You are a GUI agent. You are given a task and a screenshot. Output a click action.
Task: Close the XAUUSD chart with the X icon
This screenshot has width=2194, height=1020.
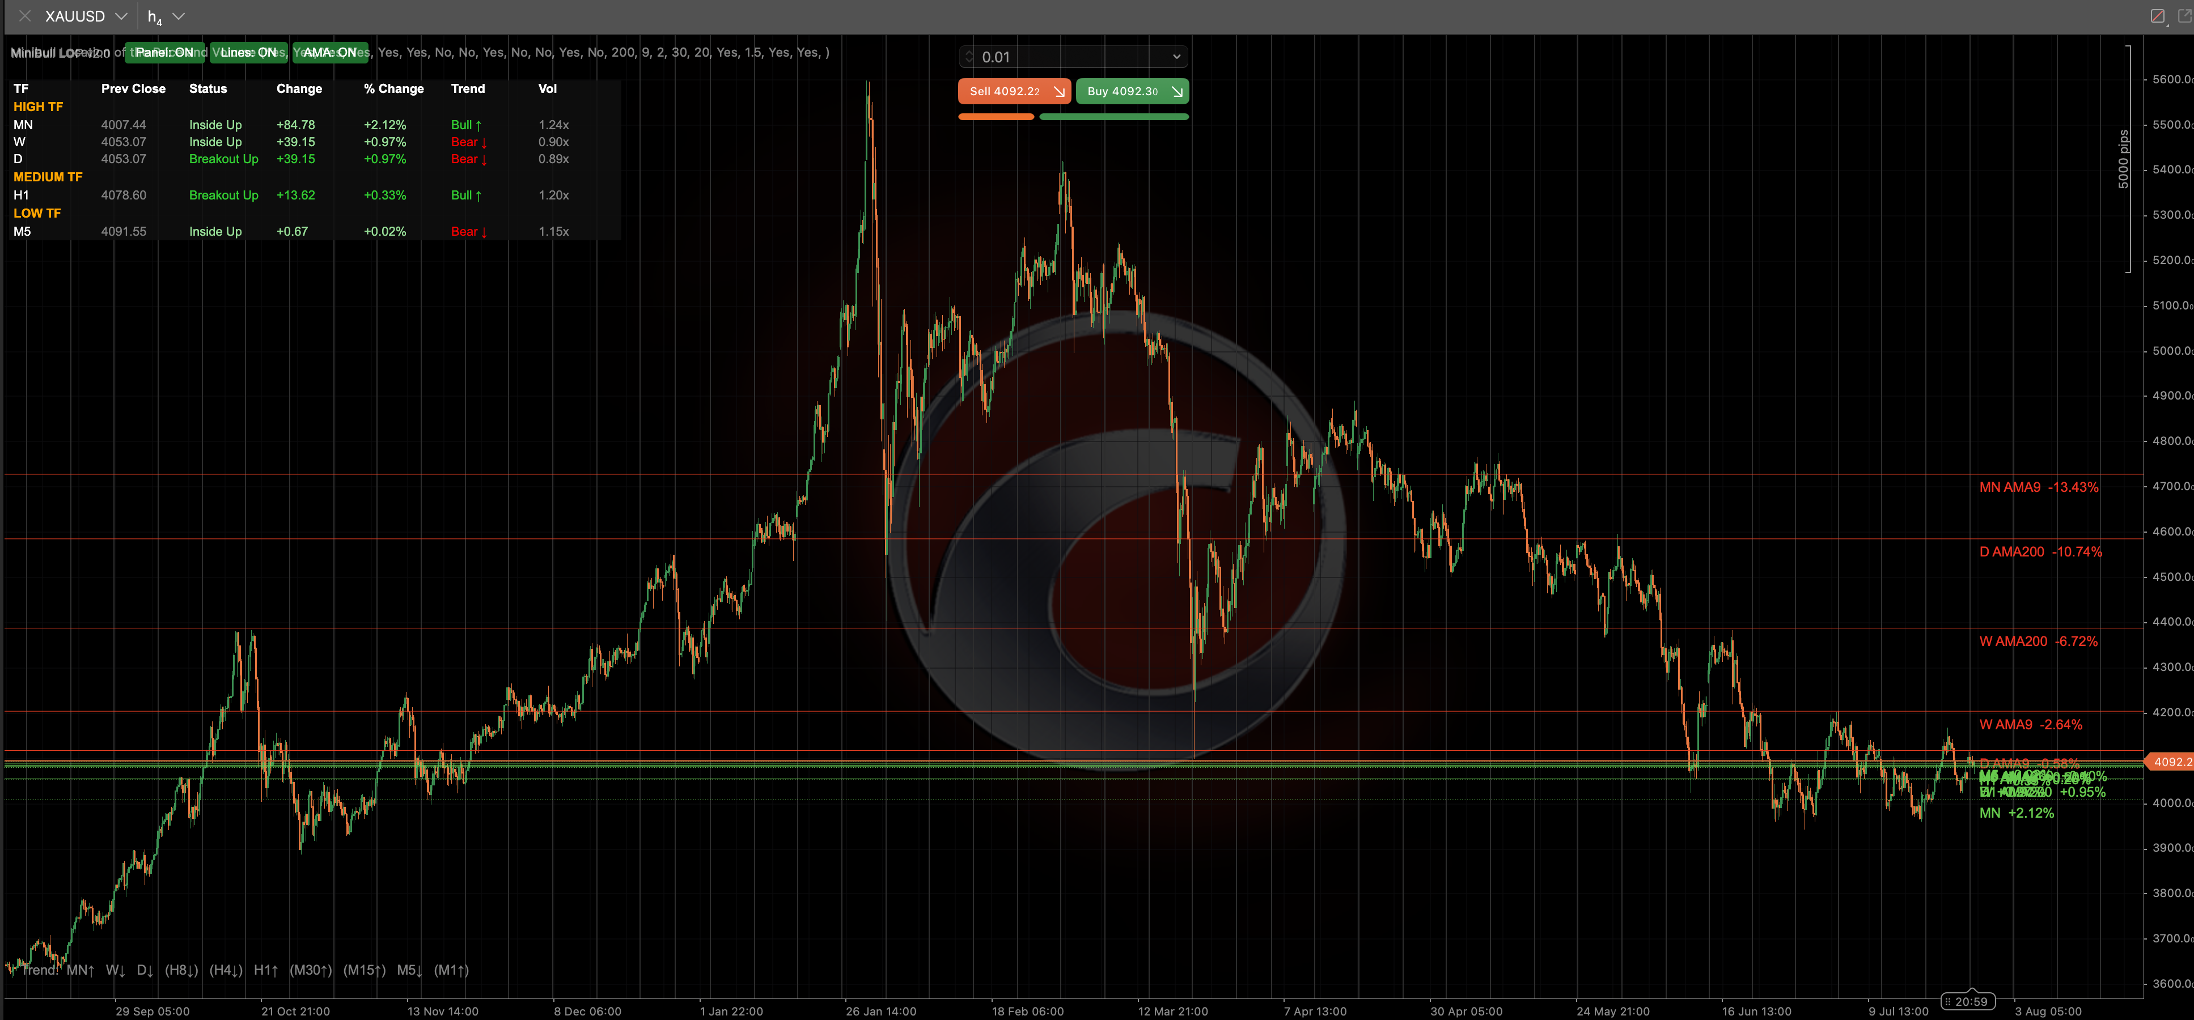25,16
